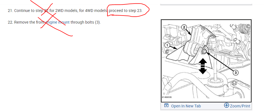This screenshot has height=111, width=264.
Task: Click the "Zoom/Print" text label
Action: [x=240, y=106]
